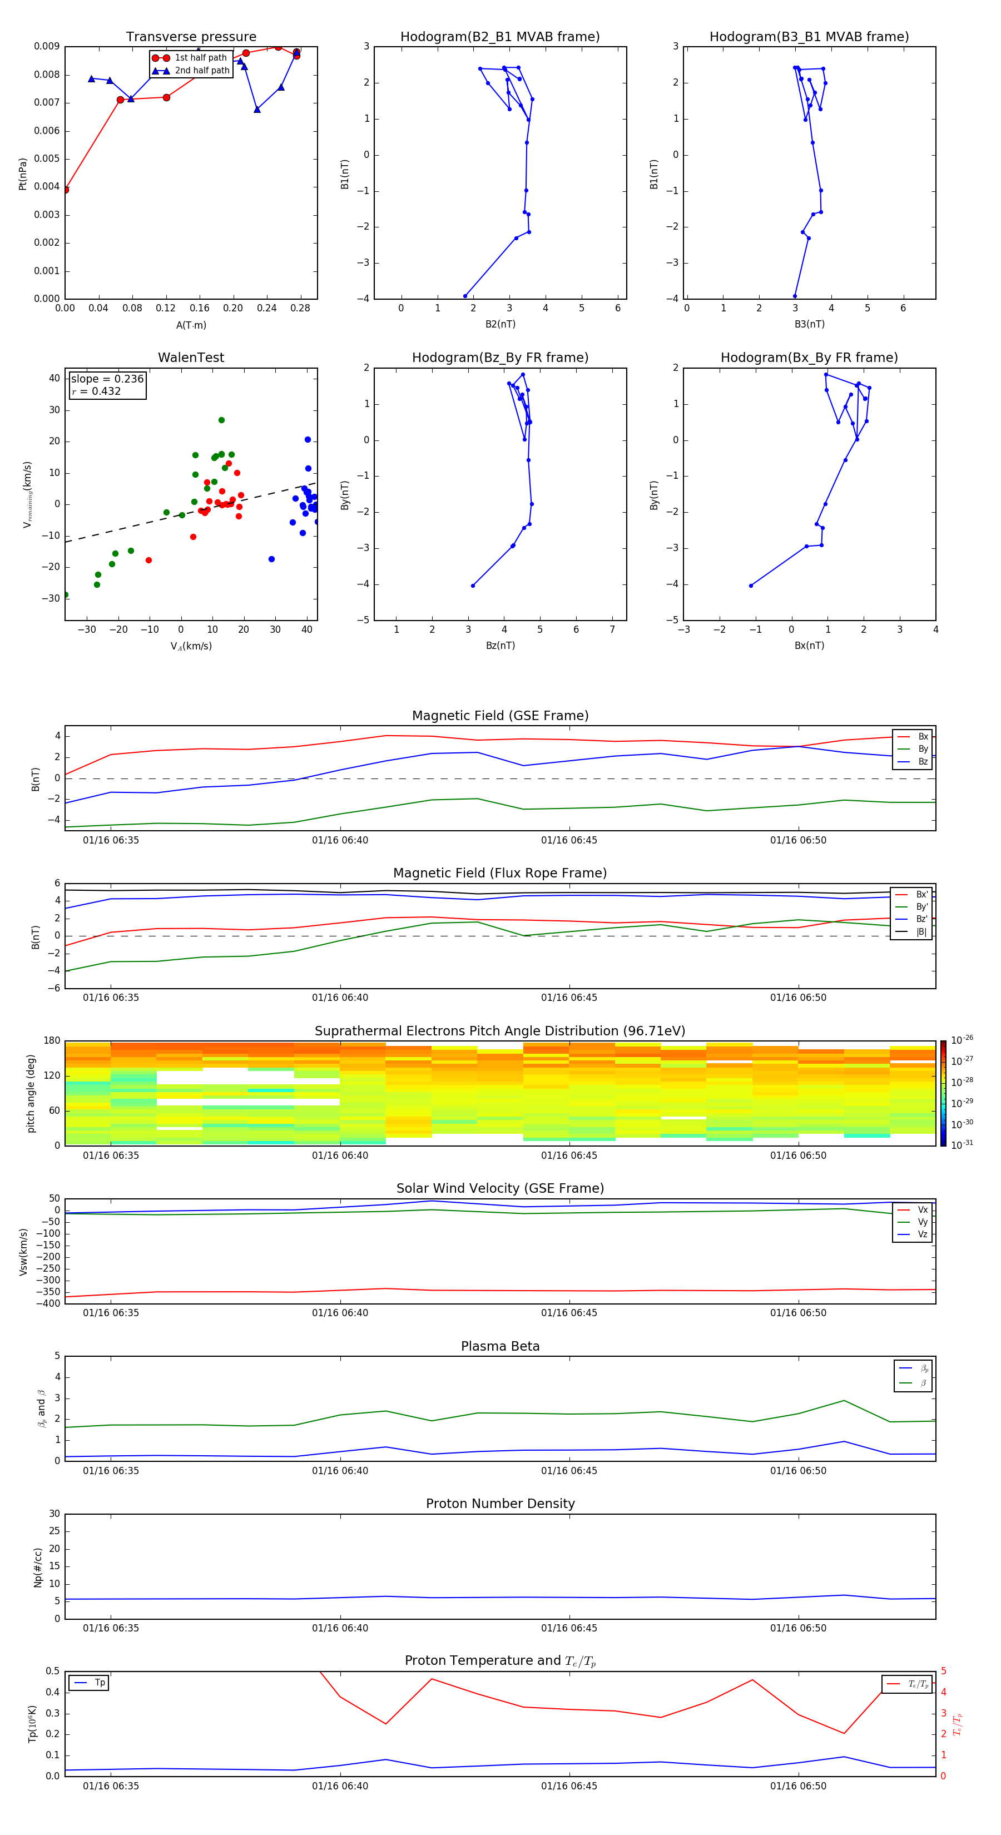Click the red Te/Tp right-hand axis label
This screenshot has width=1001, height=1835.
(x=957, y=1724)
